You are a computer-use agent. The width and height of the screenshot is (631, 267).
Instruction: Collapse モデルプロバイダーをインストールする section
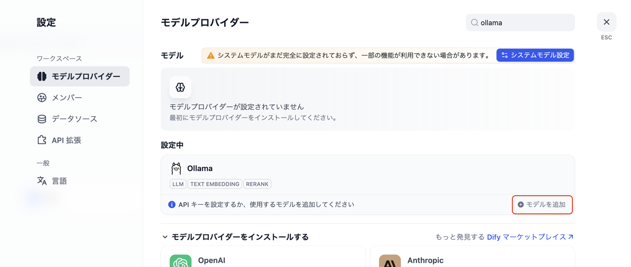235,237
